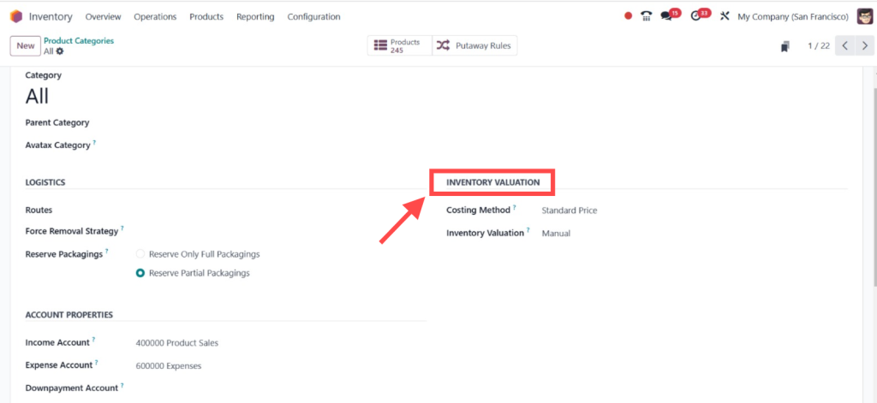Show help tooltip for Expense Account
The width and height of the screenshot is (877, 403).
click(x=96, y=362)
